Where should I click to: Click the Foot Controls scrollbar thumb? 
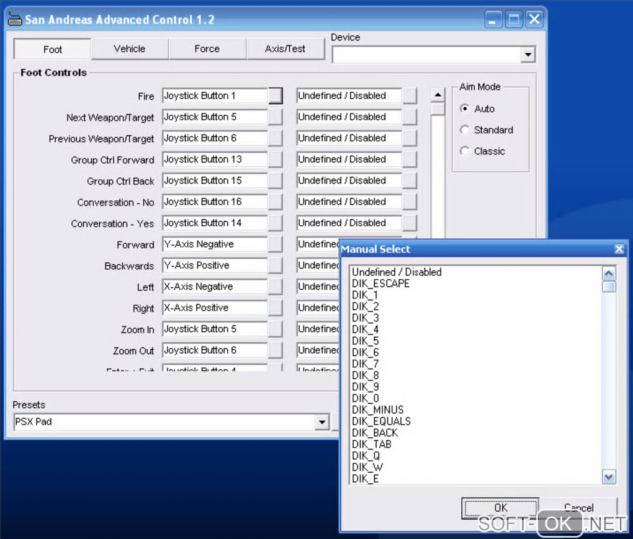(x=438, y=109)
